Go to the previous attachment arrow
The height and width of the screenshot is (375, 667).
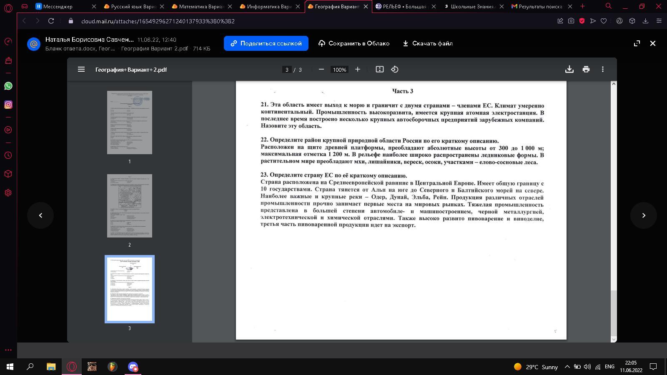pos(40,215)
